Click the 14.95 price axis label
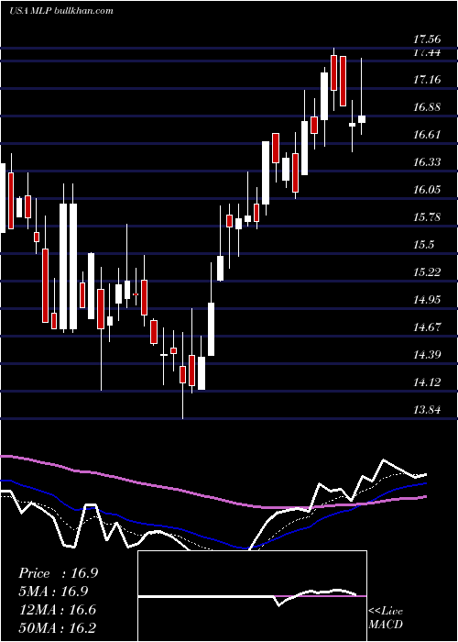Screen dimensions: 458x642 (x=427, y=299)
